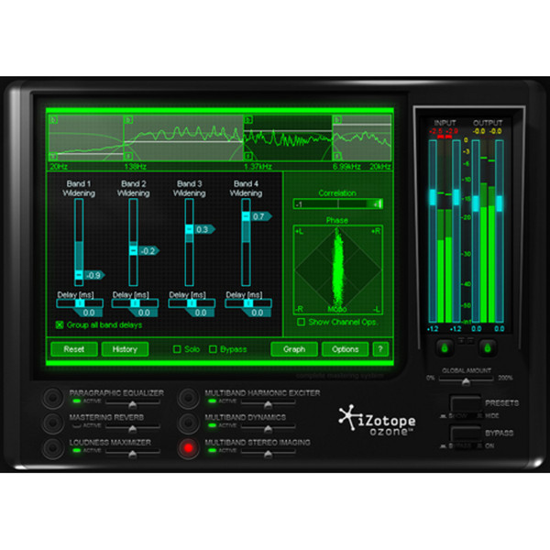Select the Multiband Harmonic Exciter module button
Image resolution: width=550 pixels, height=550 pixels.
[x=188, y=397]
